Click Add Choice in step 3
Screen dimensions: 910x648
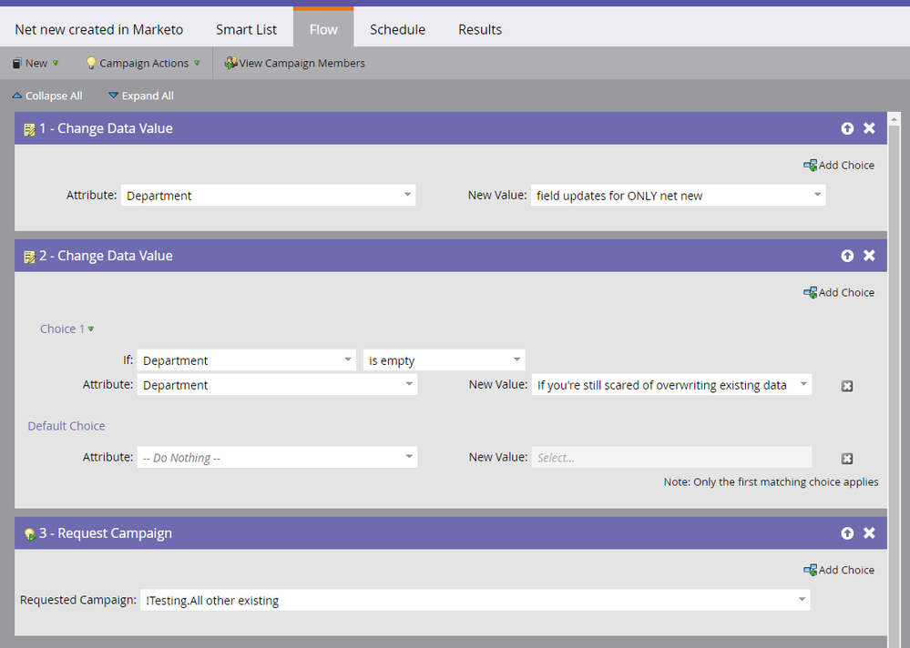click(x=839, y=570)
